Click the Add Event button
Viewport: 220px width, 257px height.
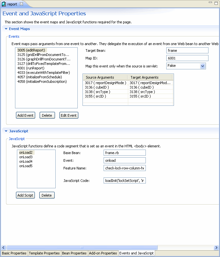[25, 115]
